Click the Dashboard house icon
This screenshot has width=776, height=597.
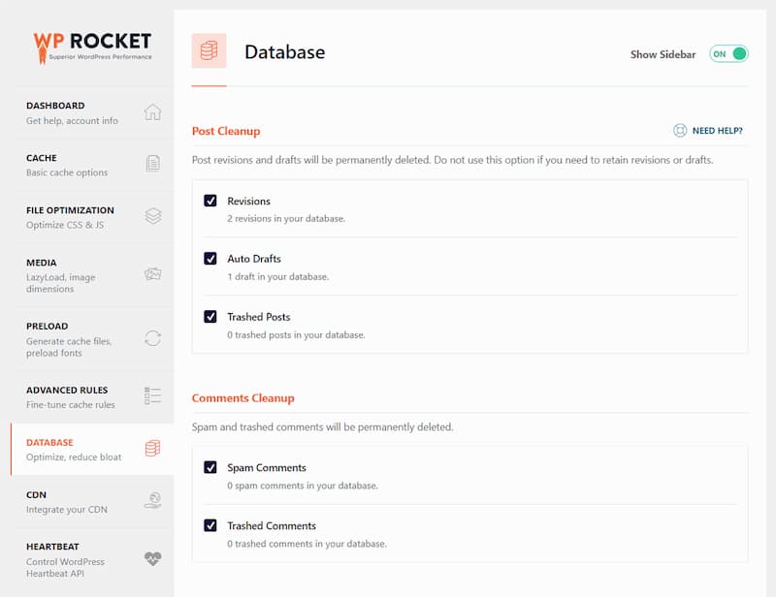point(152,112)
